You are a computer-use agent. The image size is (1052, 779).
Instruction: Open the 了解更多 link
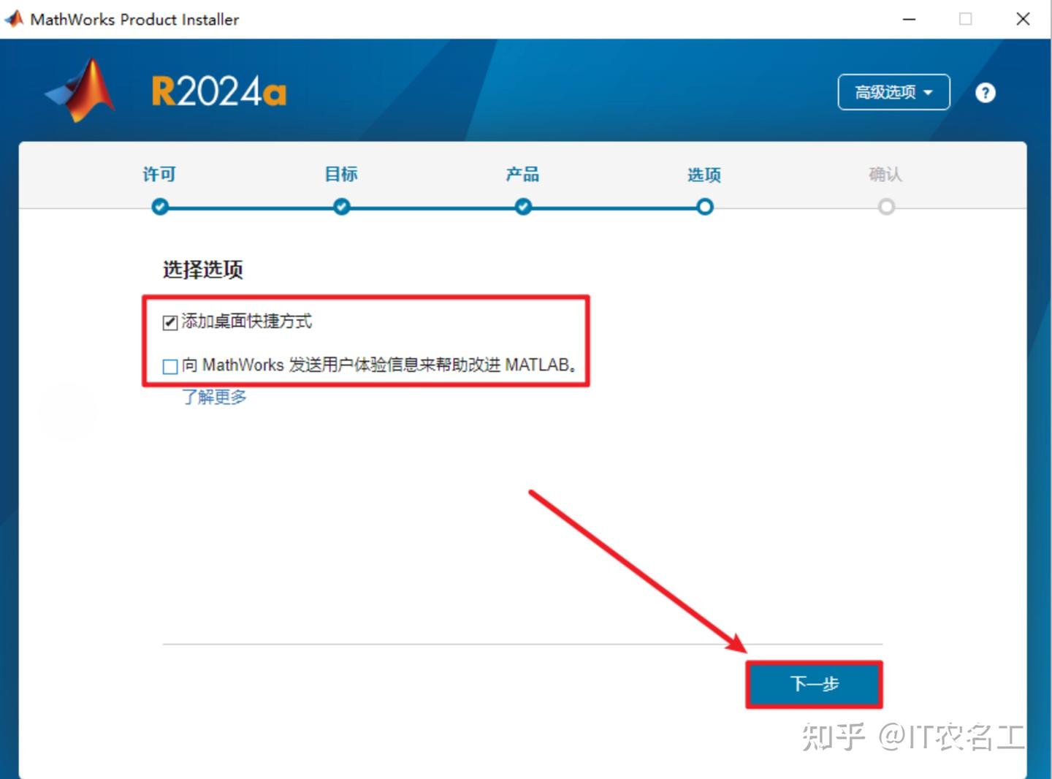(x=214, y=397)
